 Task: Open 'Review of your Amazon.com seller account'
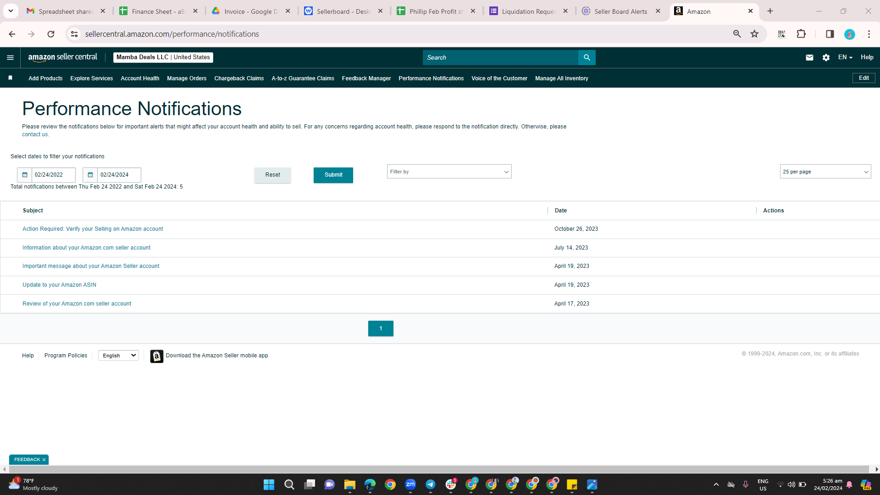coord(77,304)
